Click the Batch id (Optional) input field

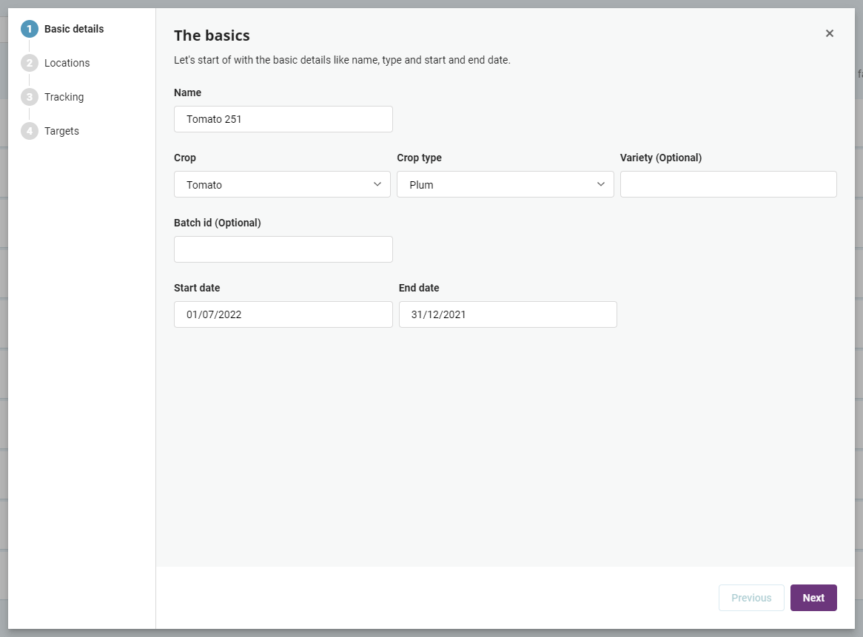point(283,249)
